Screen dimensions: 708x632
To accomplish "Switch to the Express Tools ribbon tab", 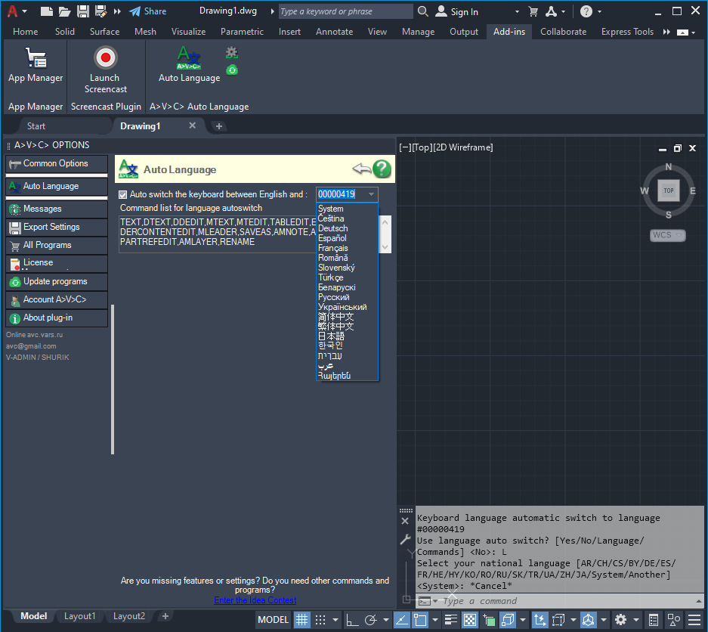I will coord(627,32).
